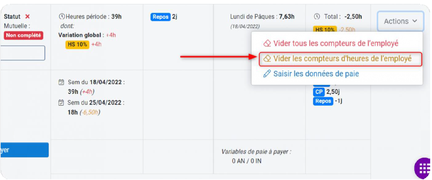Click the Non complété red badge
Viewport: 432px width, 180px height.
pos(24,36)
